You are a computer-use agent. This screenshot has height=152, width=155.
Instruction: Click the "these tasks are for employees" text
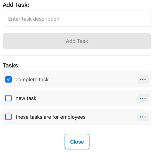tap(50, 117)
